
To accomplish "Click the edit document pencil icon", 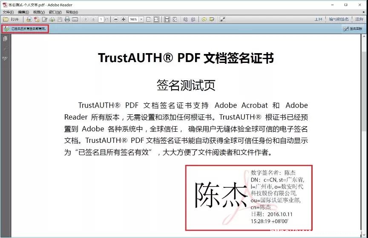I will click(x=45, y=20).
